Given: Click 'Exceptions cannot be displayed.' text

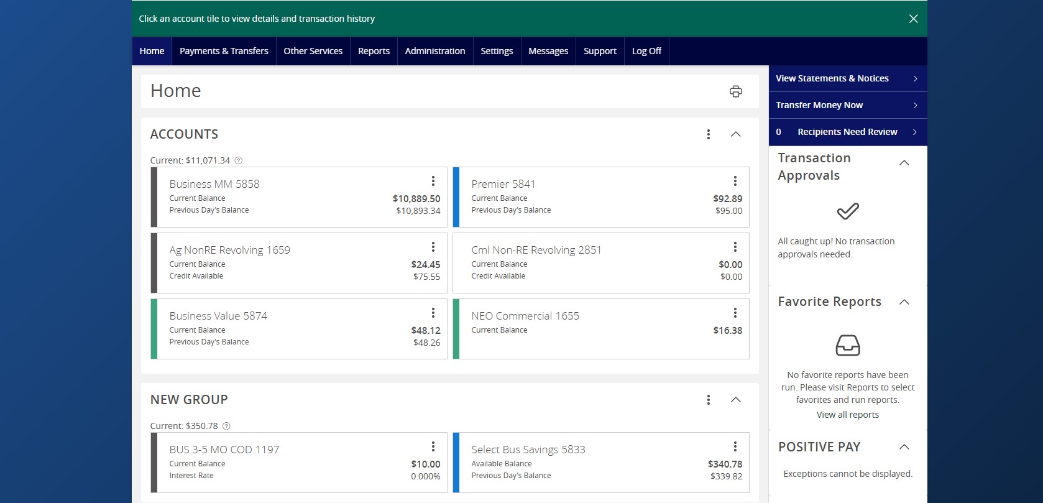Looking at the screenshot, I should (848, 474).
